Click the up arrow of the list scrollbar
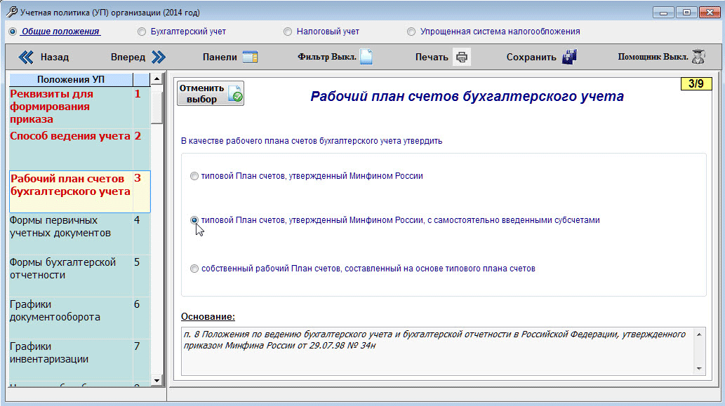The width and height of the screenshot is (725, 406). pos(157,79)
